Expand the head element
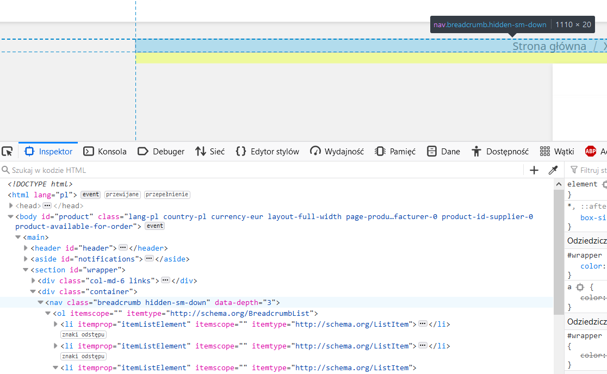The image size is (607, 374). (11, 206)
